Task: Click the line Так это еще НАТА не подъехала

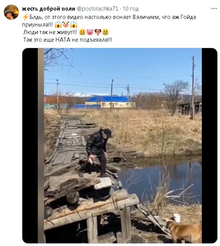Action: point(68,40)
